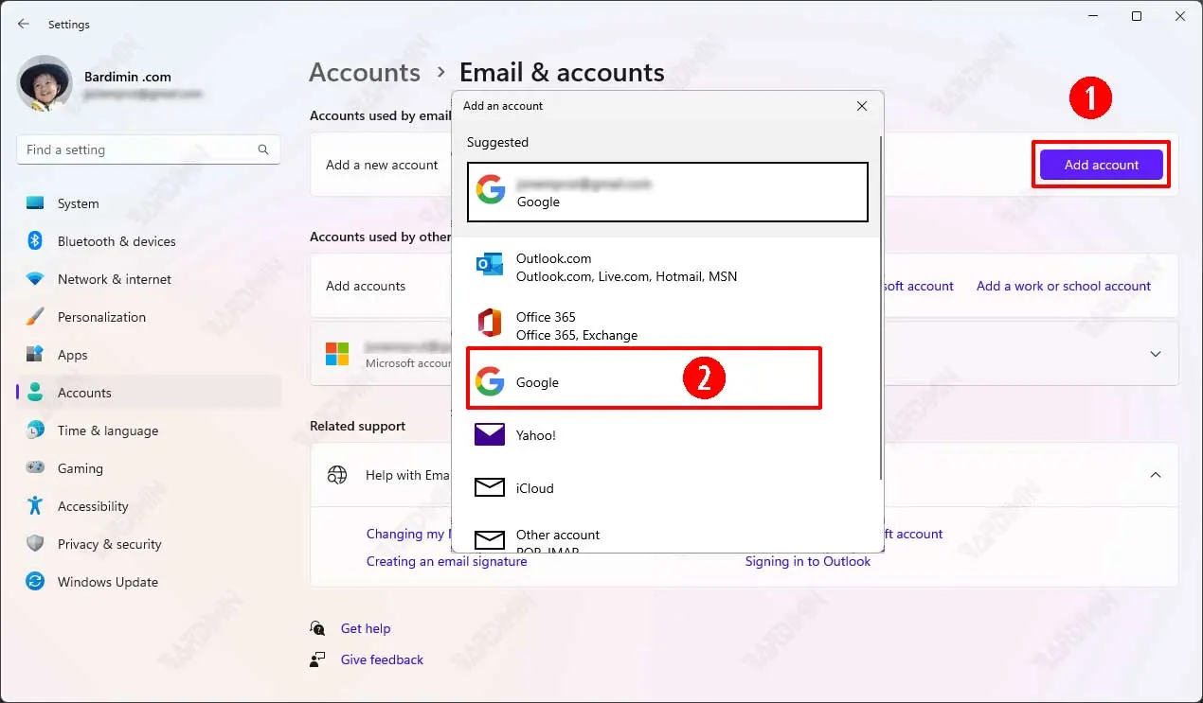Expand the Microsoft account row chevron
1203x703 pixels.
(x=1155, y=354)
